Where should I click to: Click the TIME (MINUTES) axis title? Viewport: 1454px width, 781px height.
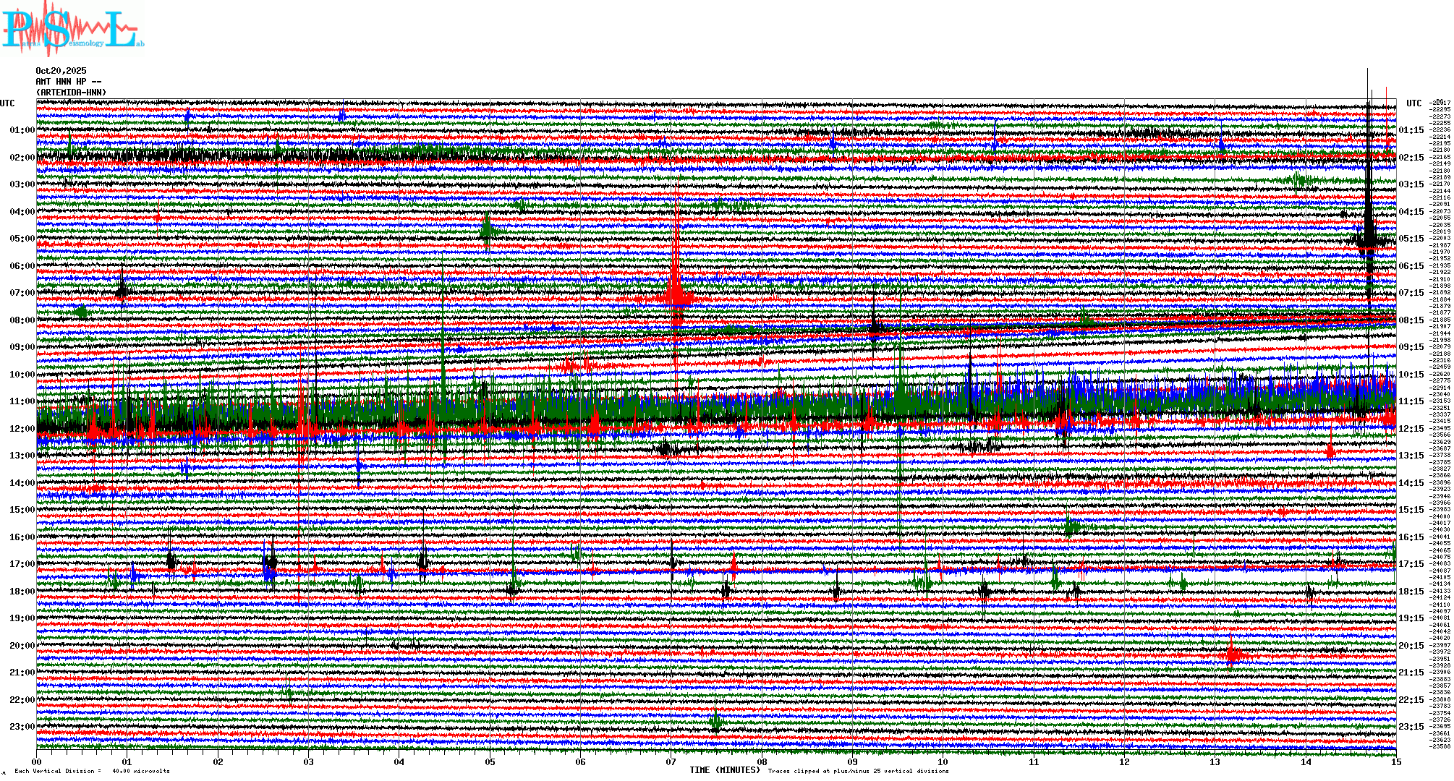coord(725,770)
